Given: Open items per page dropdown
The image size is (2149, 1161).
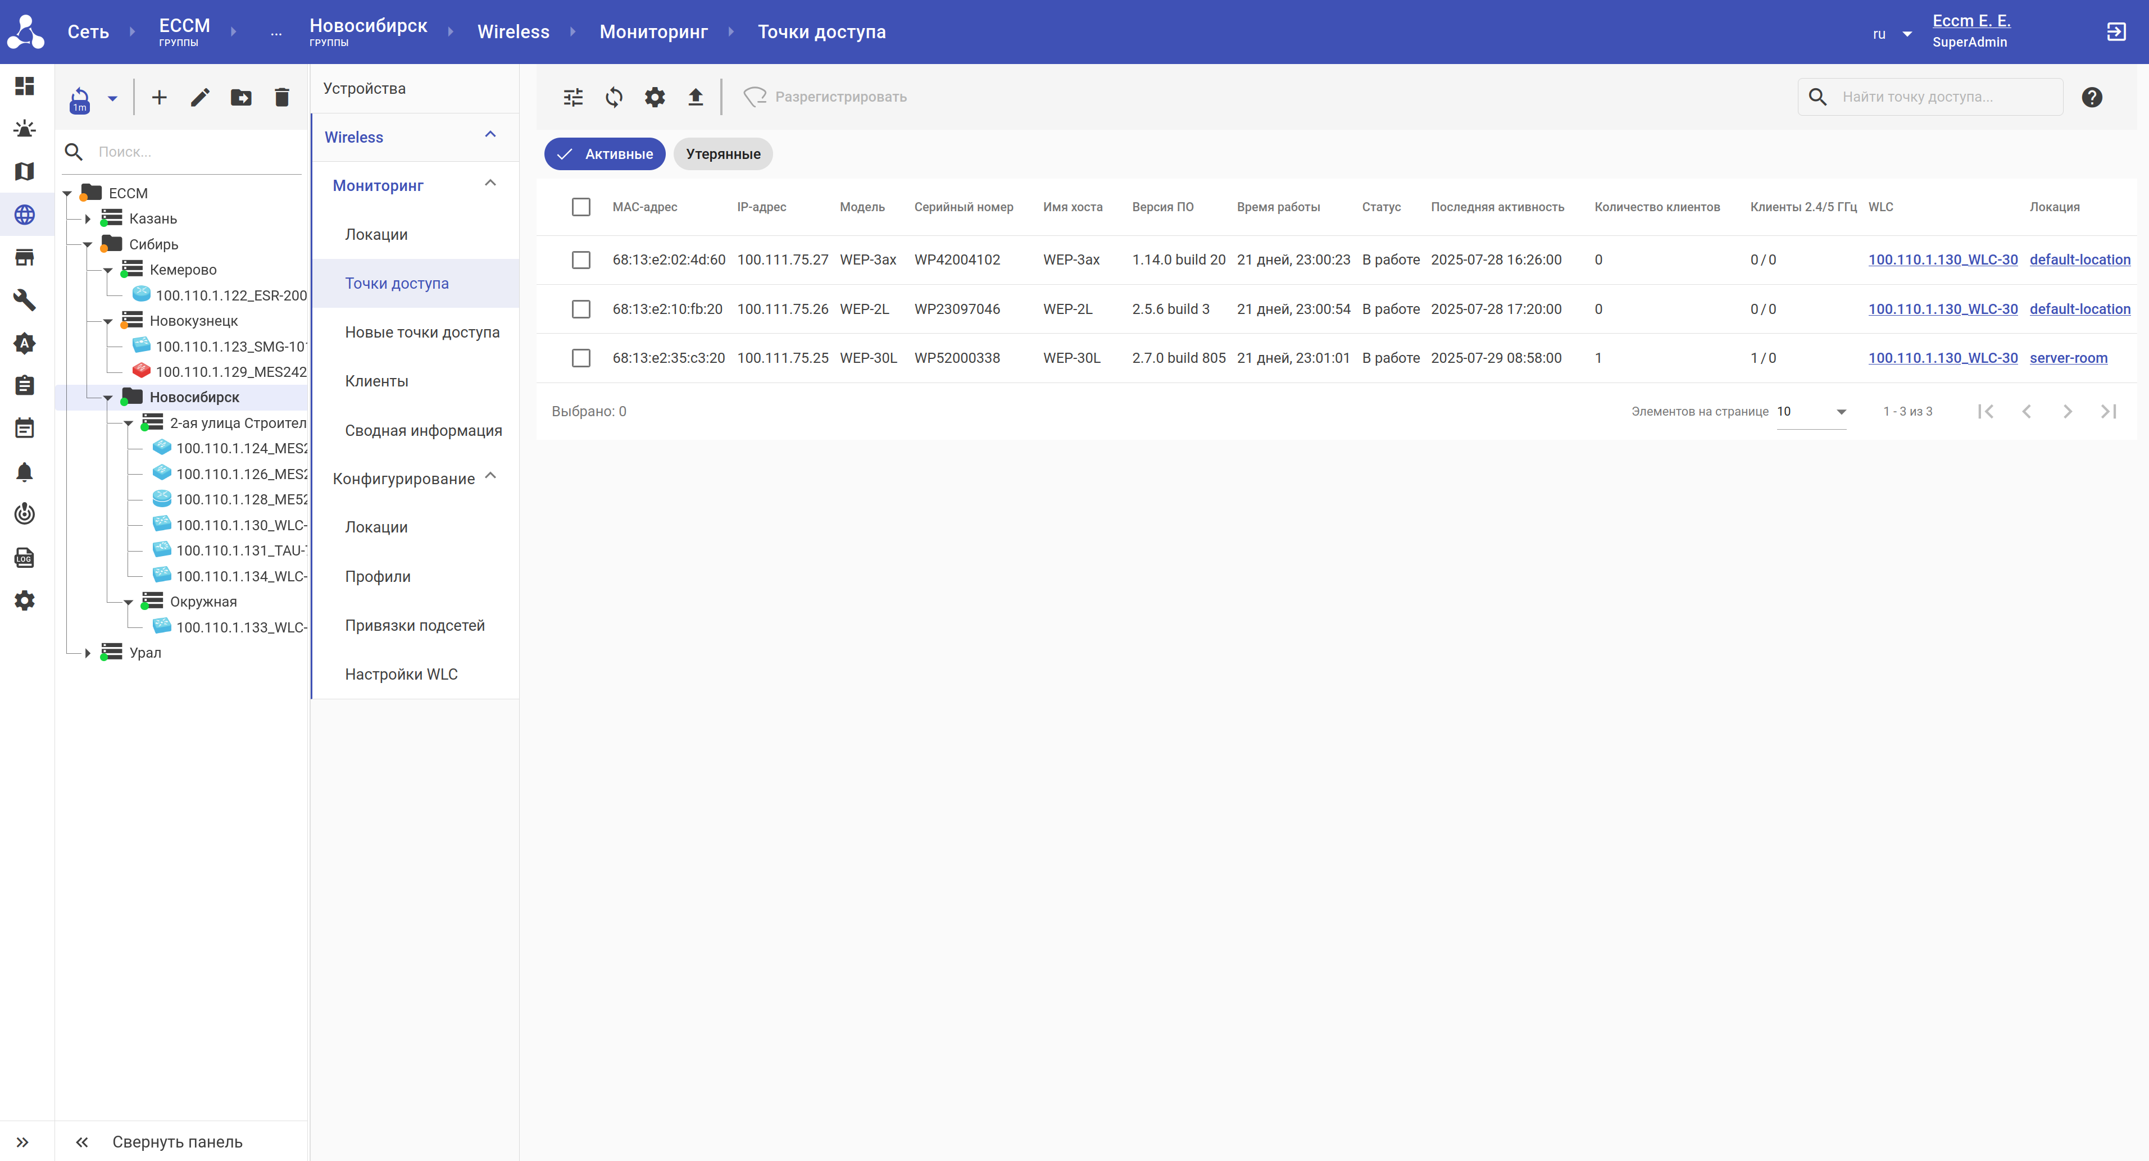Looking at the screenshot, I should 1811,411.
